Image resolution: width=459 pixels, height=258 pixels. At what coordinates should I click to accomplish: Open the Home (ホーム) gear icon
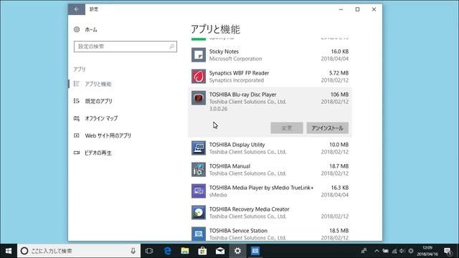coord(77,29)
